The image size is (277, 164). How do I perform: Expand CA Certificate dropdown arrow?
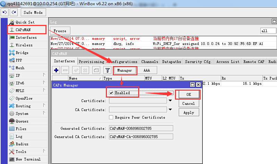pyautogui.click(x=170, y=110)
